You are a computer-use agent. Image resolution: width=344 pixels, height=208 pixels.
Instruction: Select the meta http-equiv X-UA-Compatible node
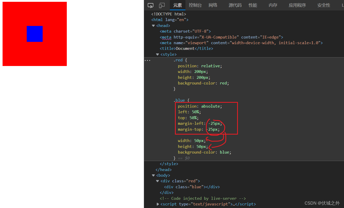point(221,37)
